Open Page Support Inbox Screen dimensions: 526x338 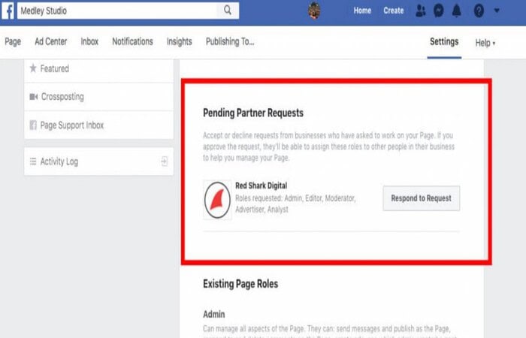click(99, 125)
